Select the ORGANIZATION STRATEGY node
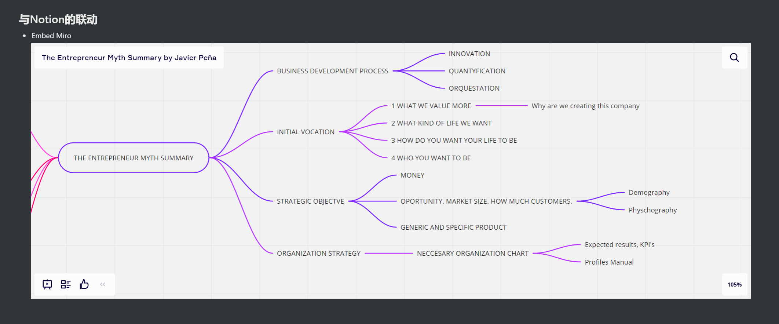Image resolution: width=779 pixels, height=324 pixels. (319, 253)
